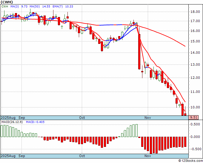Click 2025Aug on the MACD panel date axis
Viewport: 203px width, 163px height.
point(8,156)
